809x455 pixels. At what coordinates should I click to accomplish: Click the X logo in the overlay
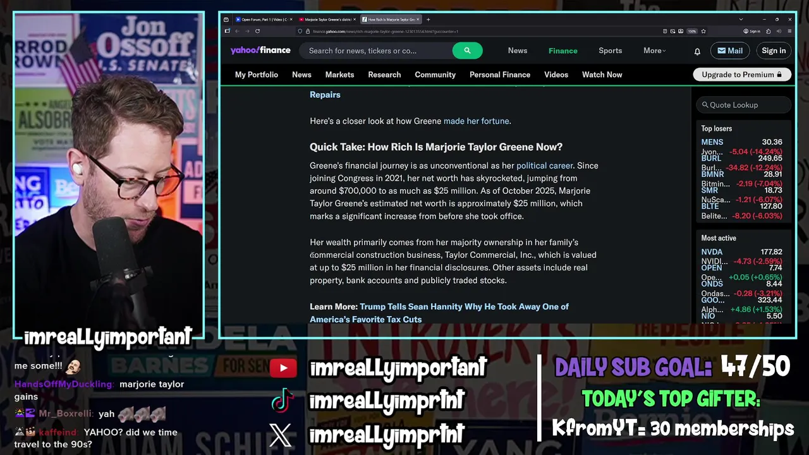point(281,435)
